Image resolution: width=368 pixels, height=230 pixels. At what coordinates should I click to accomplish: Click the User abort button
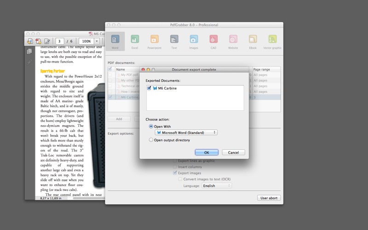(x=269, y=198)
